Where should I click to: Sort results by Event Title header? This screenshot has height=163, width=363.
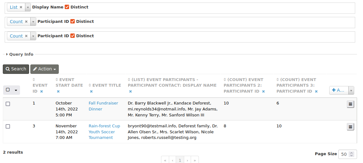coord(106,85)
